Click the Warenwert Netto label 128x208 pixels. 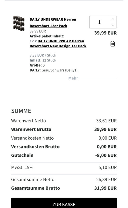click(x=29, y=121)
